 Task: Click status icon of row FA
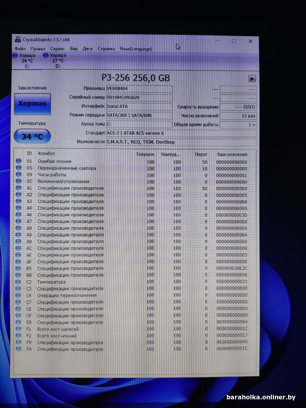18,349
